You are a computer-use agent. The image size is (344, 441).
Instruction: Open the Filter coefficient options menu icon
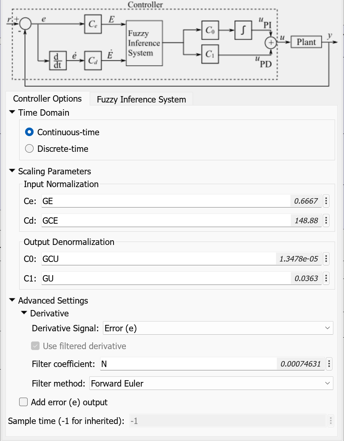(x=329, y=364)
